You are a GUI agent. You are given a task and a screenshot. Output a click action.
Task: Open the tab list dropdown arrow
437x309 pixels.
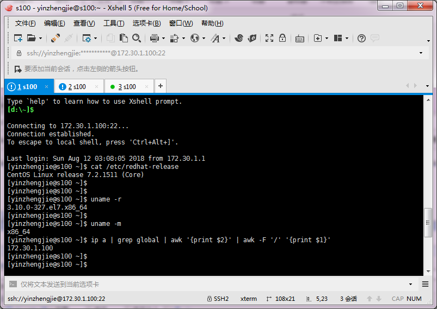pyautogui.click(x=427, y=86)
